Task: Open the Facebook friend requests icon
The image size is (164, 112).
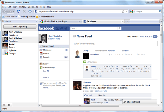Action: pos(57,28)
